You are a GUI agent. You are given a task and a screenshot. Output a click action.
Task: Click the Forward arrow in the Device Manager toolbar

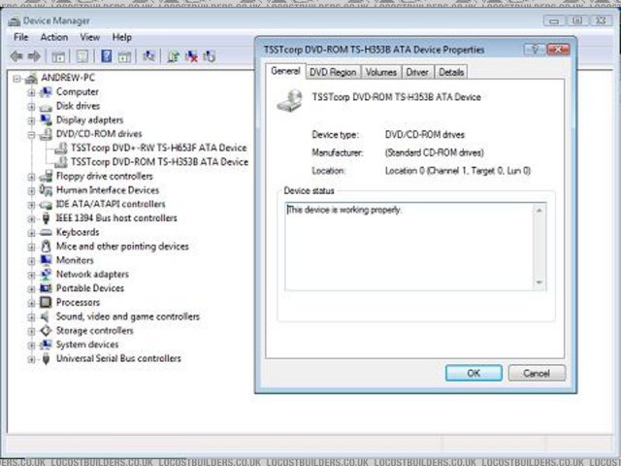[x=34, y=56]
